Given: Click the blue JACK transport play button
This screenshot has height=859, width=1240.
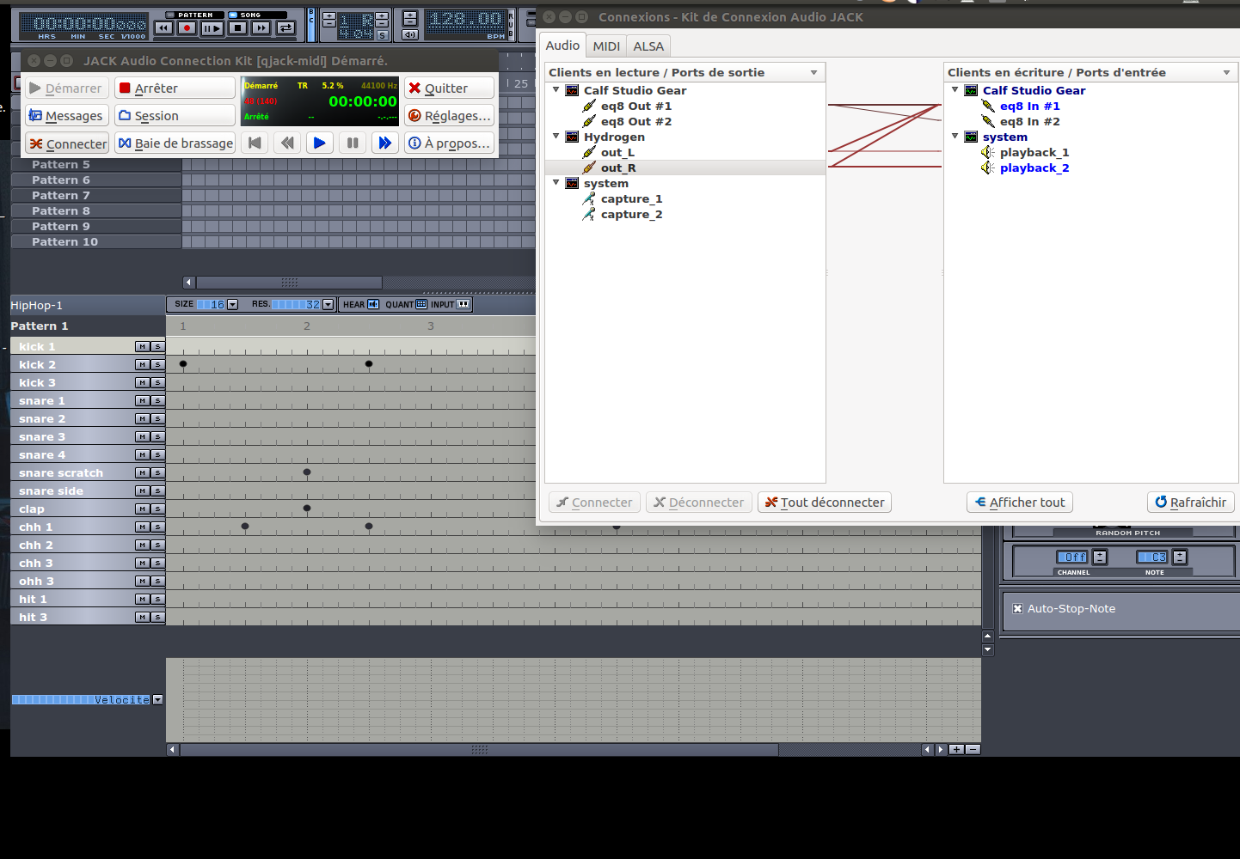Looking at the screenshot, I should 319,143.
